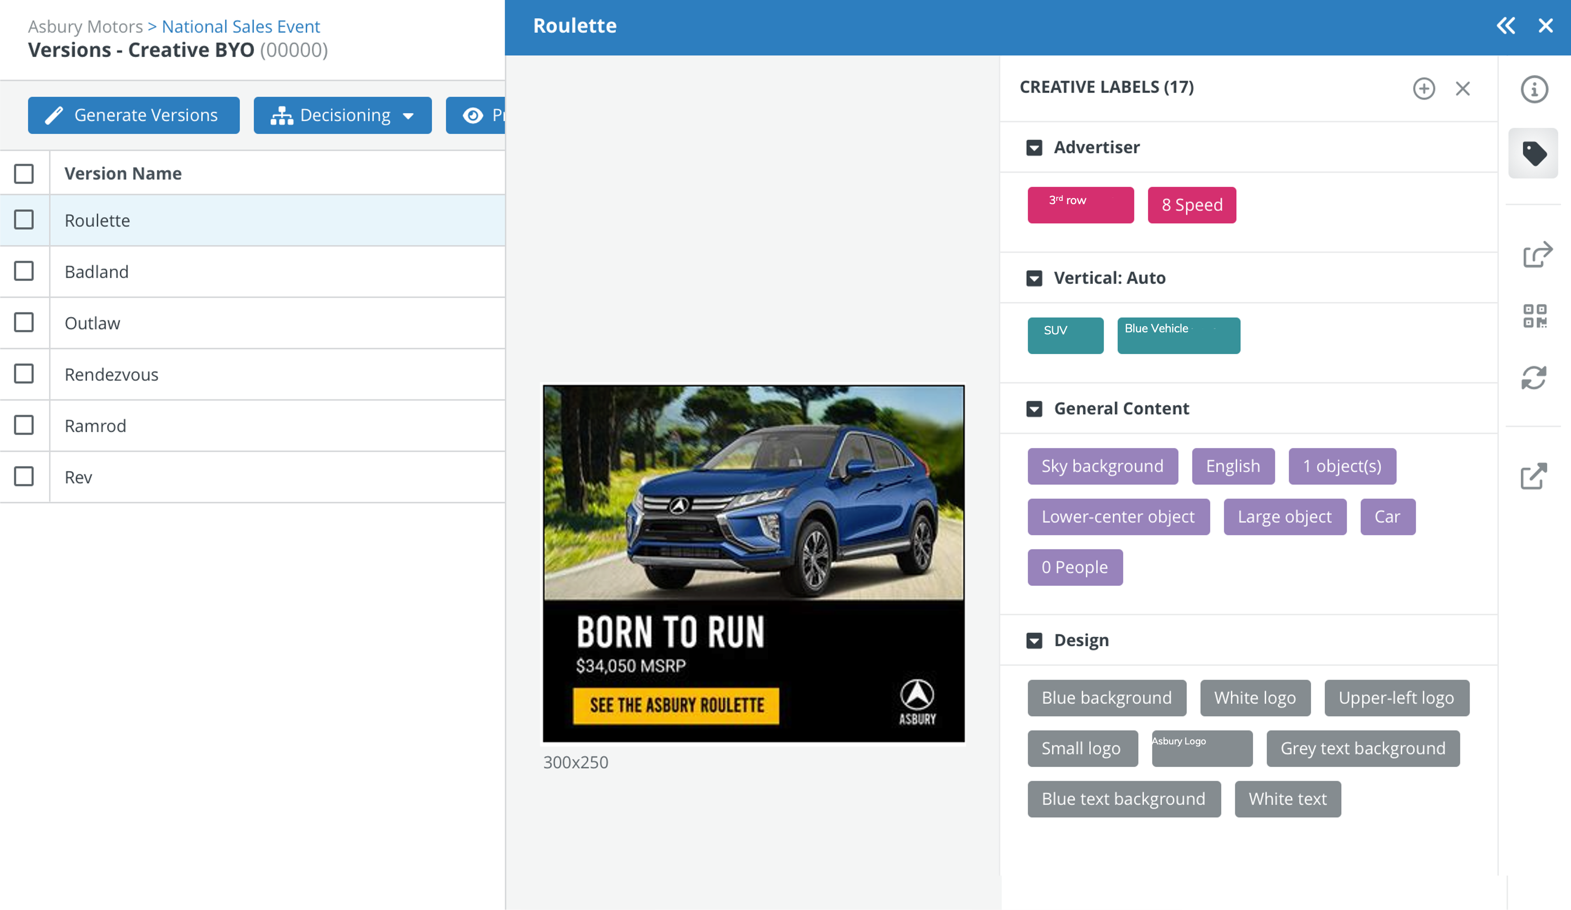Screen dimensions: 1571x910
Task: Click the Asbury Logo label
Action: pos(1202,749)
